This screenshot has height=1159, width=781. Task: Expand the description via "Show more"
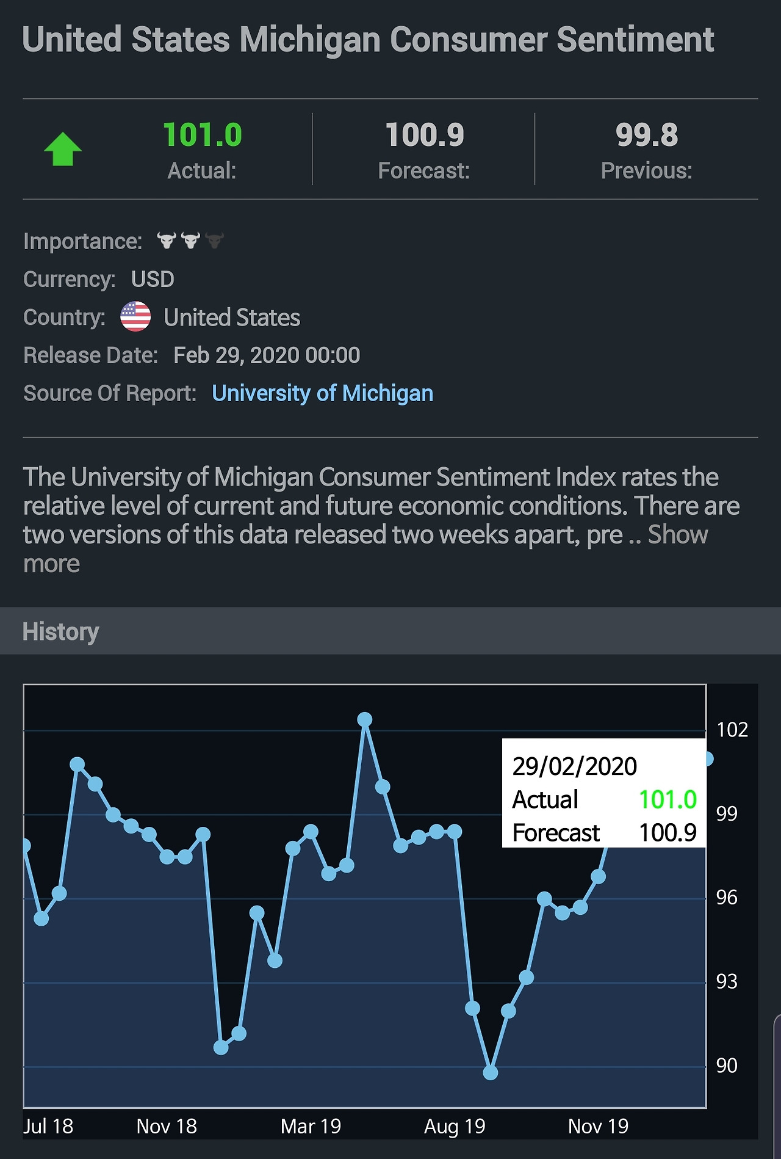pyautogui.click(x=677, y=535)
